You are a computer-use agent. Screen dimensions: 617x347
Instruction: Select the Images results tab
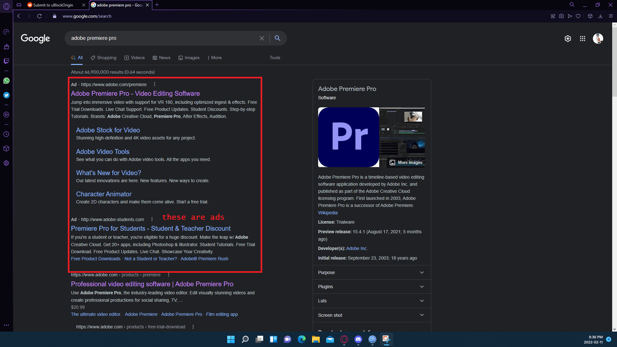tap(189, 58)
